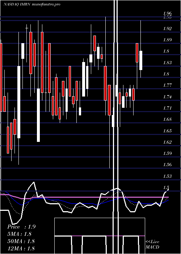
Task: Click the 1.92 price axis label
Action: (x=167, y=29)
